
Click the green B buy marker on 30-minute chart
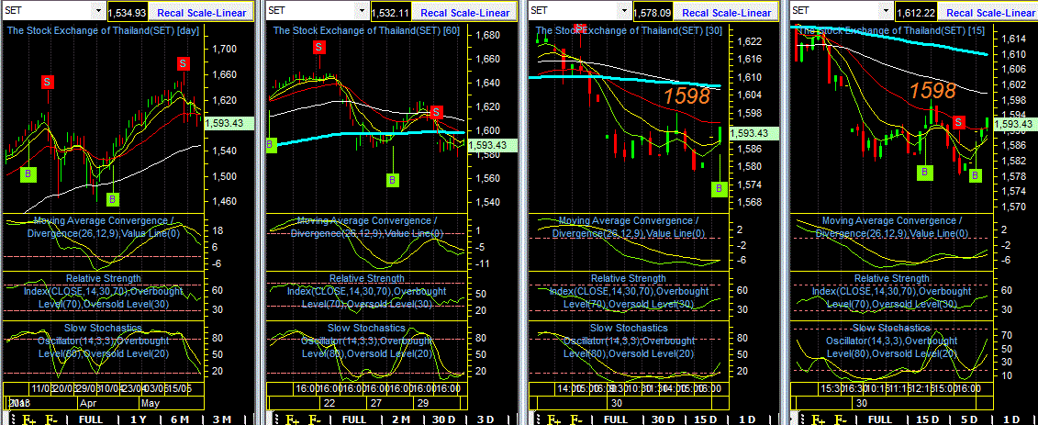[719, 189]
